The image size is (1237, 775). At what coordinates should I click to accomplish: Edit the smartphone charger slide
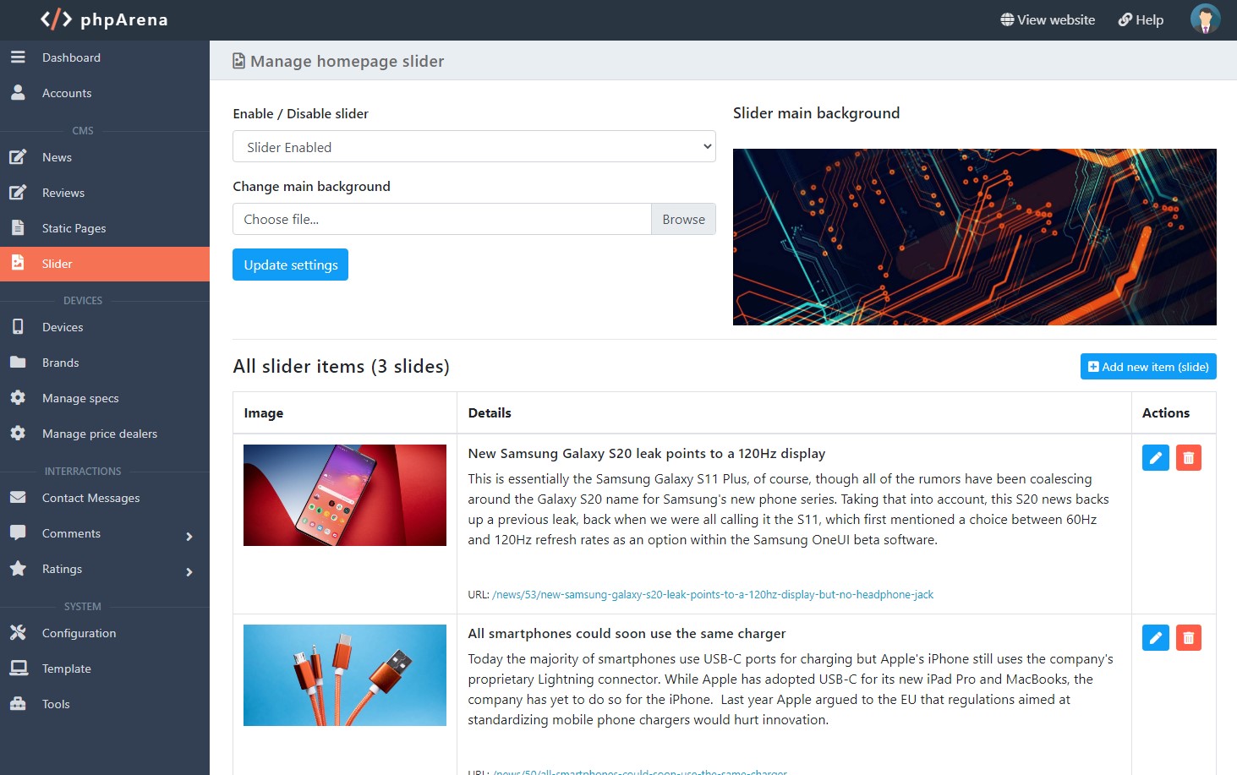pos(1155,638)
